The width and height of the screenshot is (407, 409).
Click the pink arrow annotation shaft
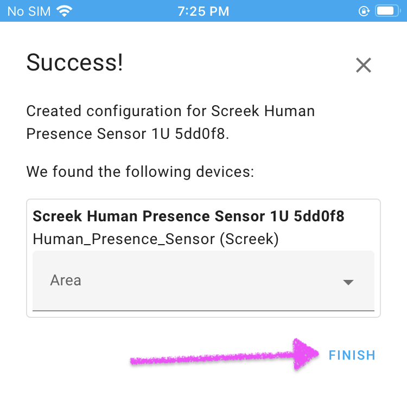[211, 357]
